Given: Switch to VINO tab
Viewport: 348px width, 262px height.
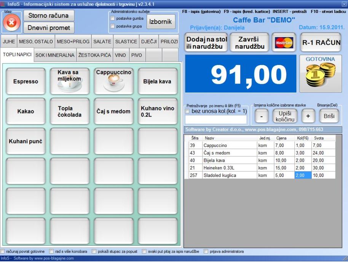Looking at the screenshot, I should [120, 55].
